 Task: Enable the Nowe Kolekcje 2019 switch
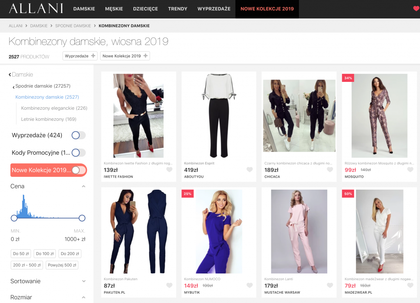coord(79,170)
